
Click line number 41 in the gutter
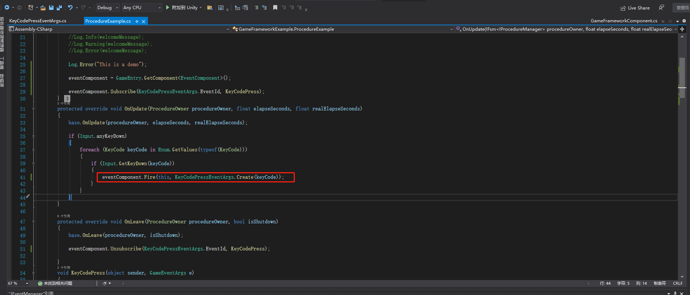[x=23, y=177]
